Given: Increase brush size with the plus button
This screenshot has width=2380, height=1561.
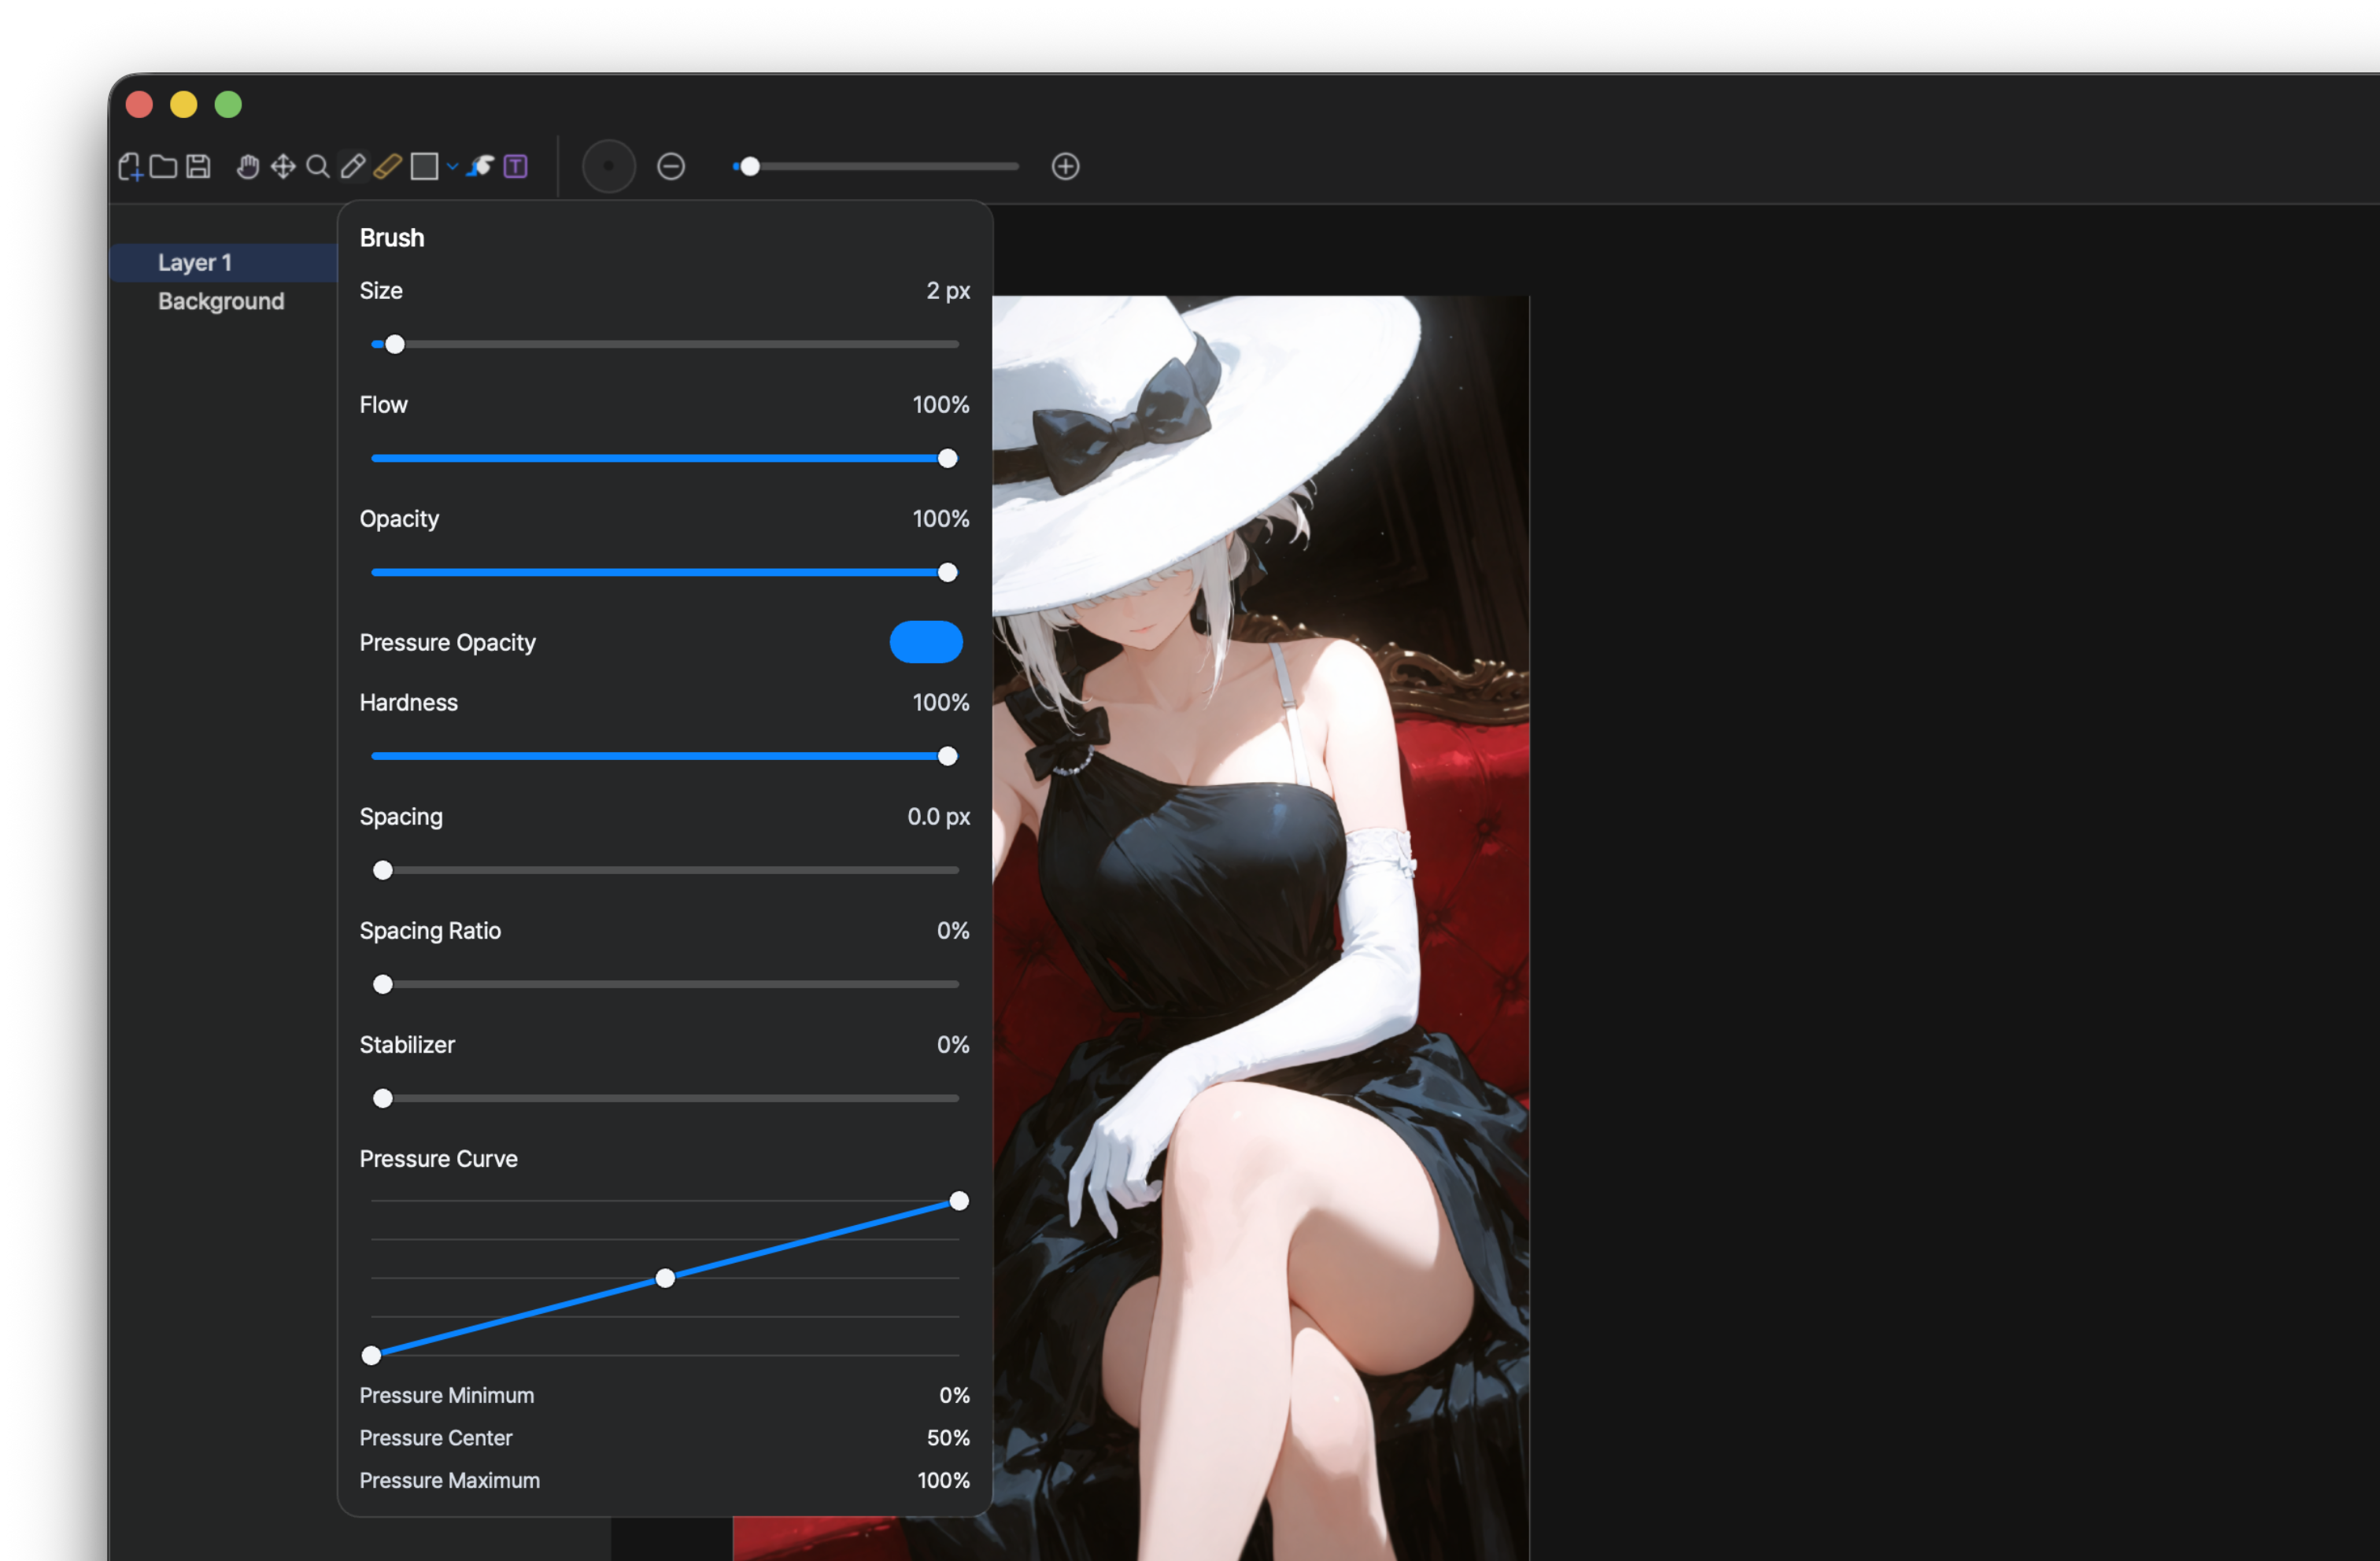Looking at the screenshot, I should pos(1066,166).
